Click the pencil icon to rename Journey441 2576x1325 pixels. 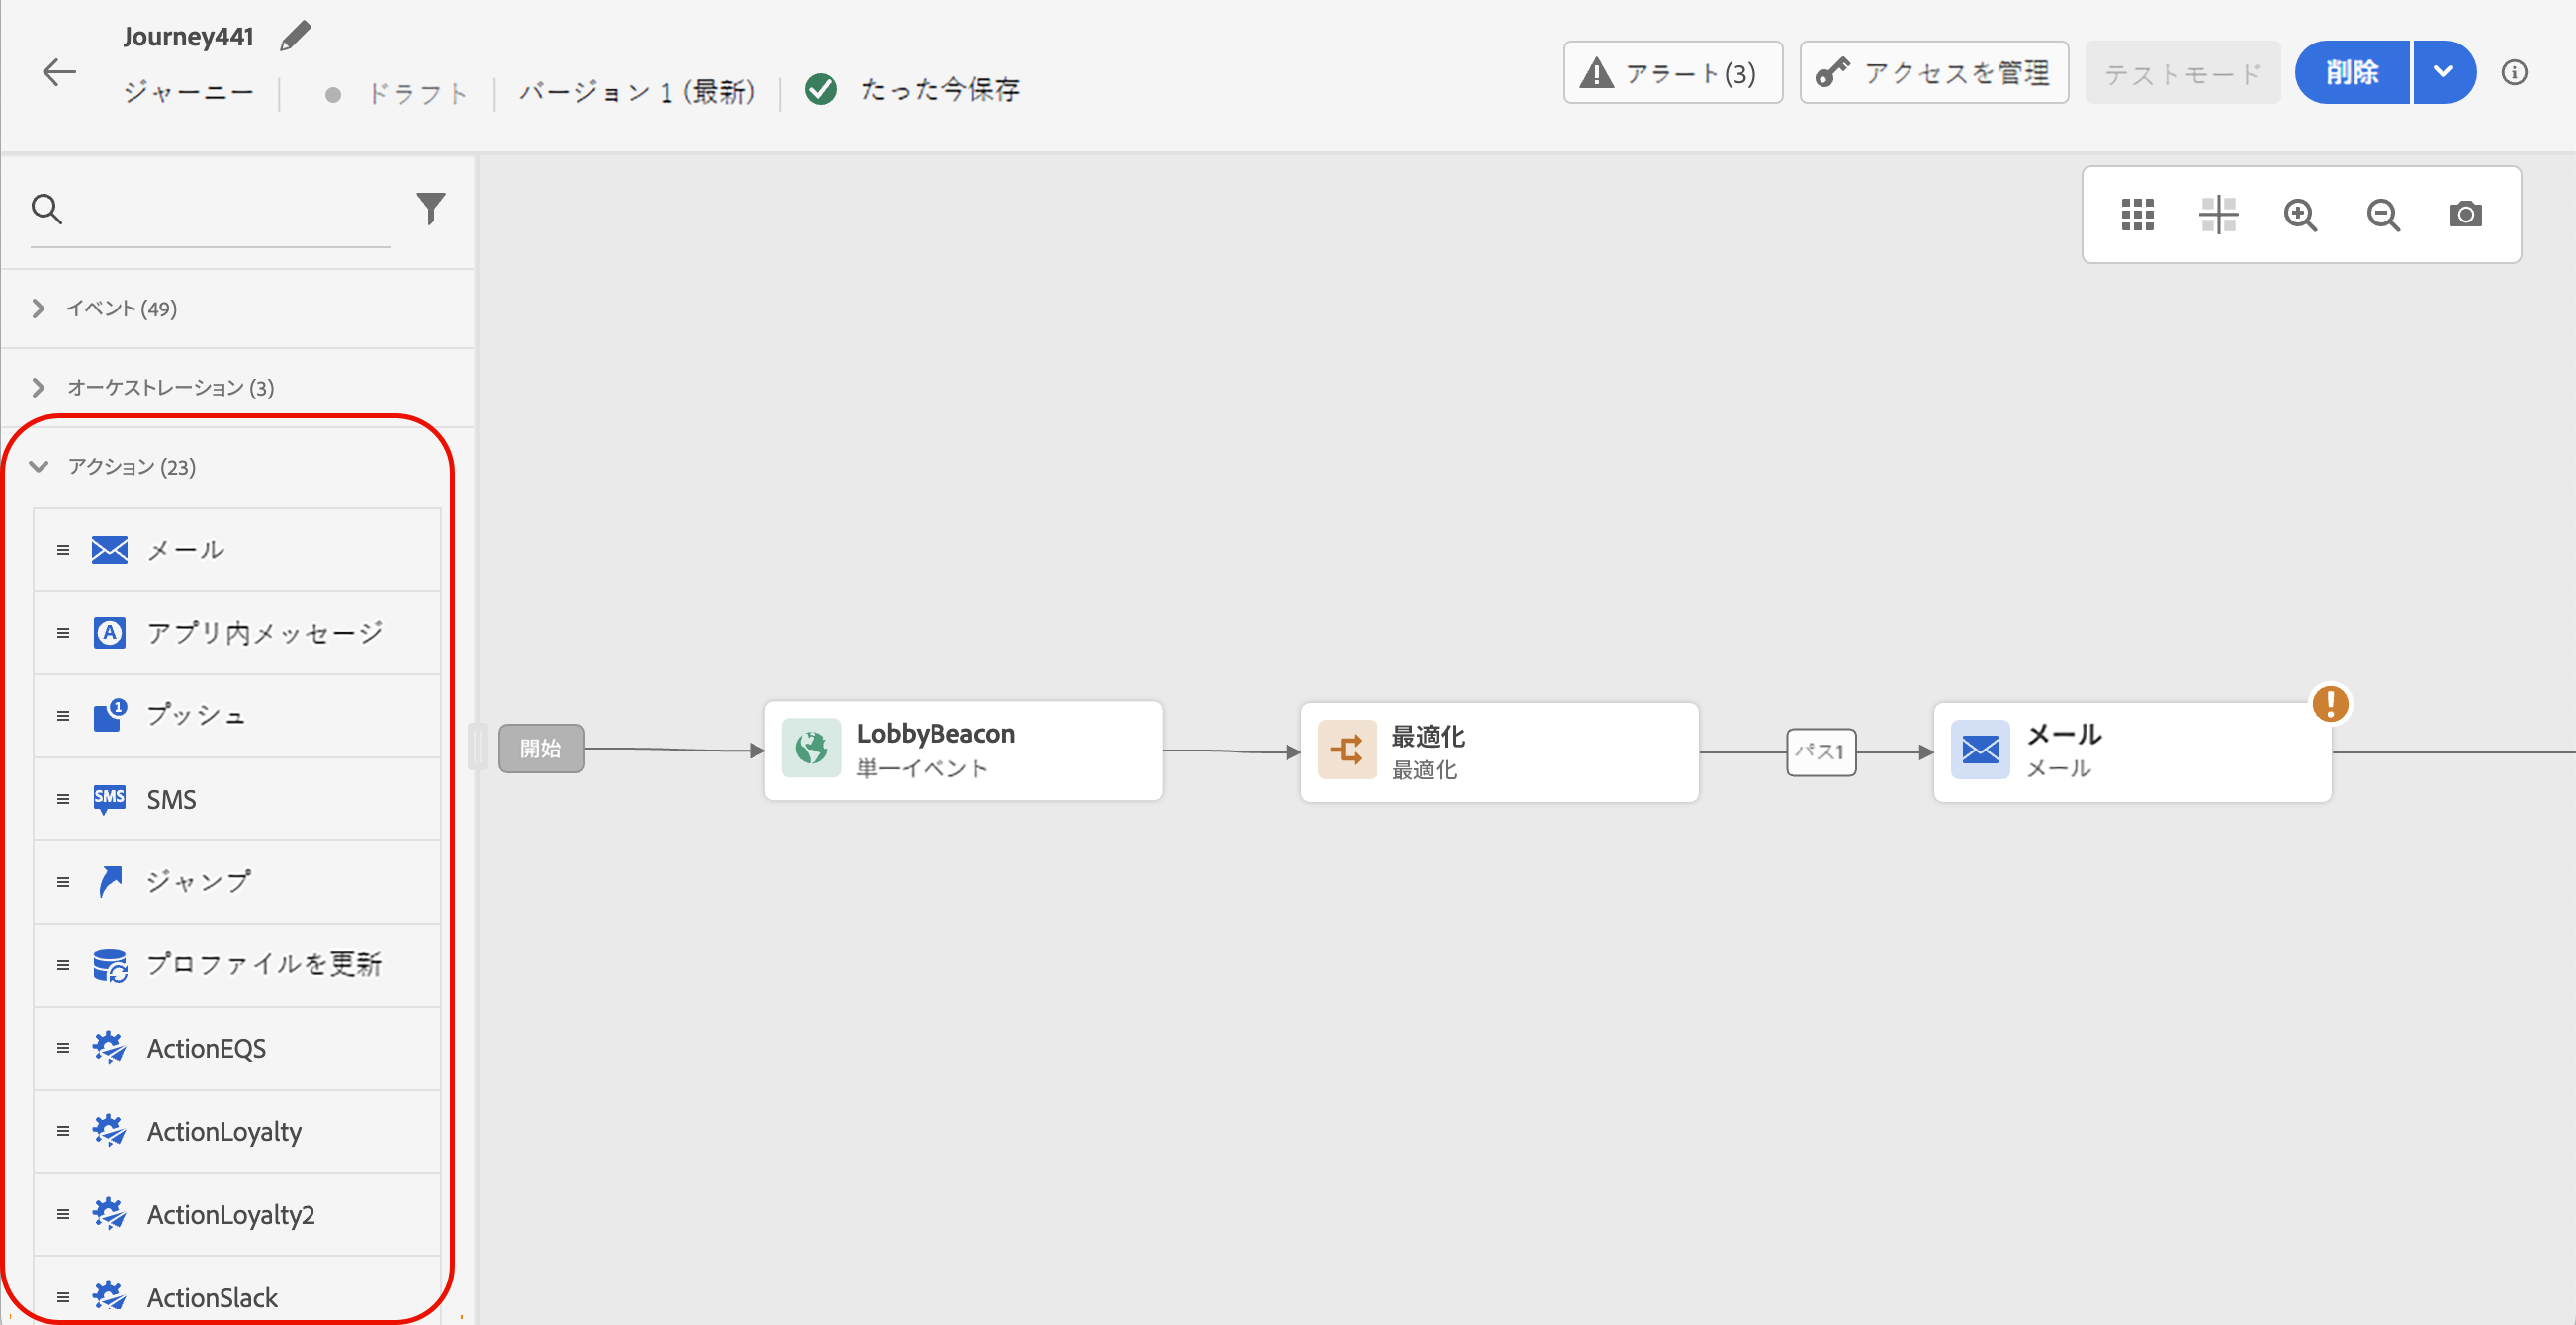coord(295,36)
